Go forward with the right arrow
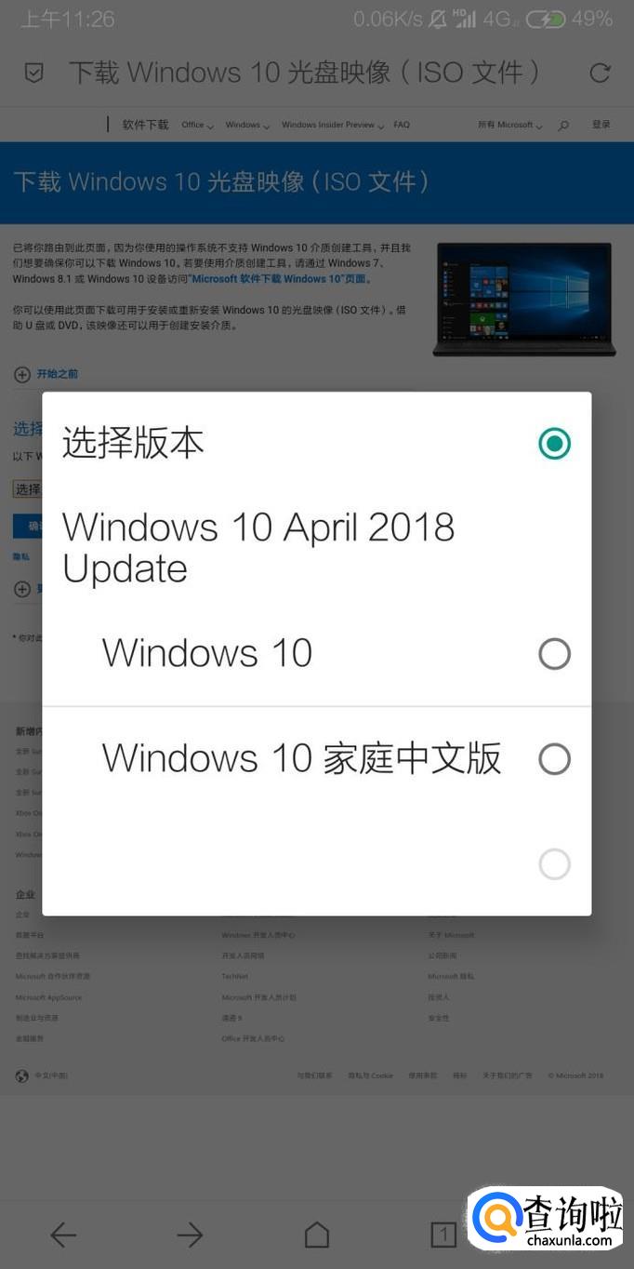This screenshot has width=634, height=1269. pos(190,1235)
